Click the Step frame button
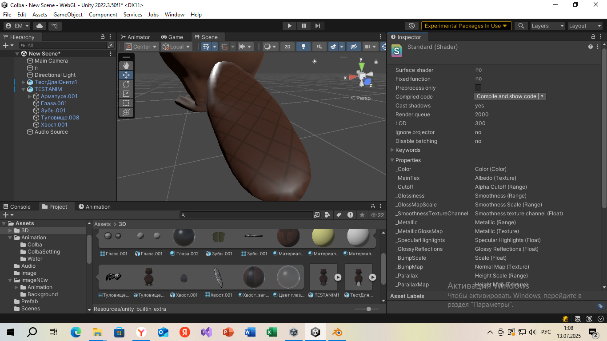The height and width of the screenshot is (341, 607). 317,26
